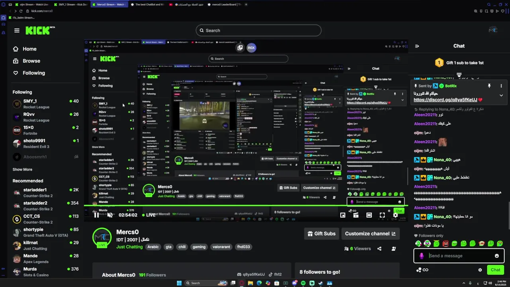This screenshot has width=510, height=287.
Task: Open shortypie GTA channel
Action: 46,232
